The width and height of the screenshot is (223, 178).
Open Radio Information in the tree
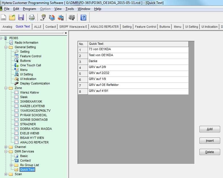coord(26,43)
